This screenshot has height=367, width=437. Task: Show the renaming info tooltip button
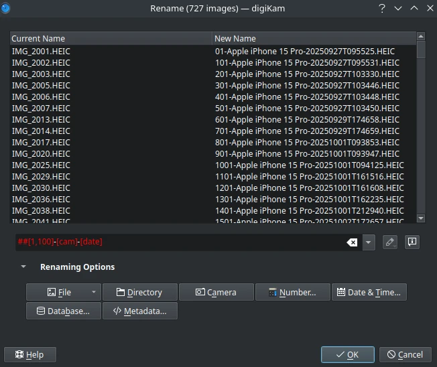pyautogui.click(x=412, y=242)
